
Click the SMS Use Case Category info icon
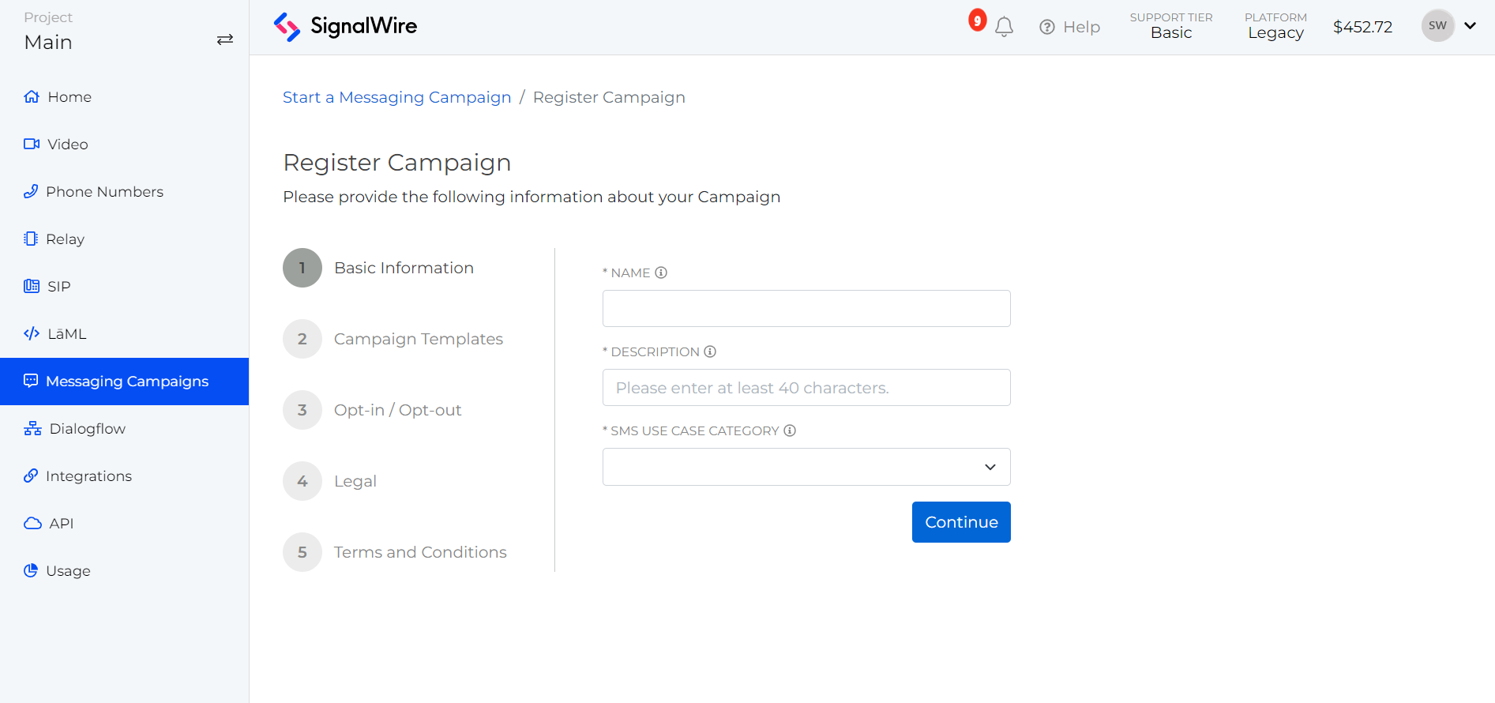(790, 430)
